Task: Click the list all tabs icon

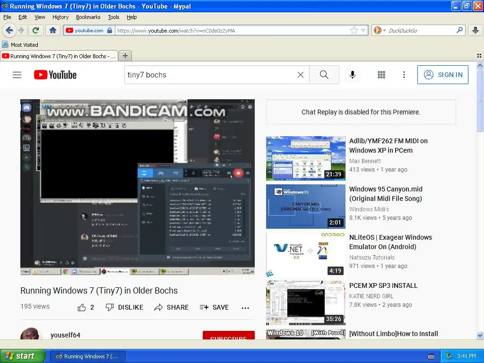Action: point(479,56)
